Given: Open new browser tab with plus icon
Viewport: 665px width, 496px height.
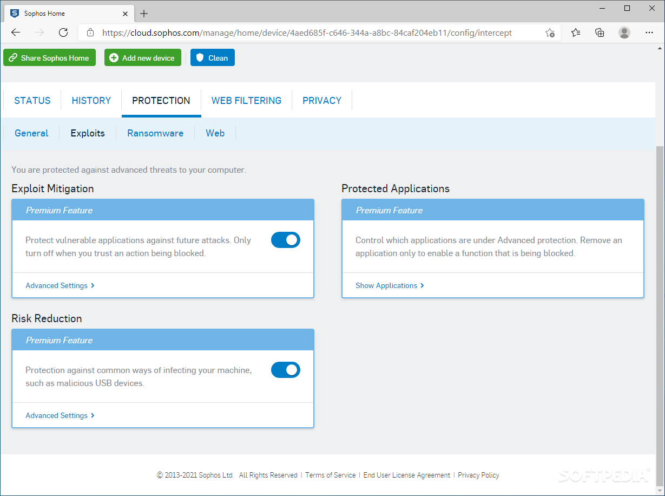Looking at the screenshot, I should (x=144, y=14).
